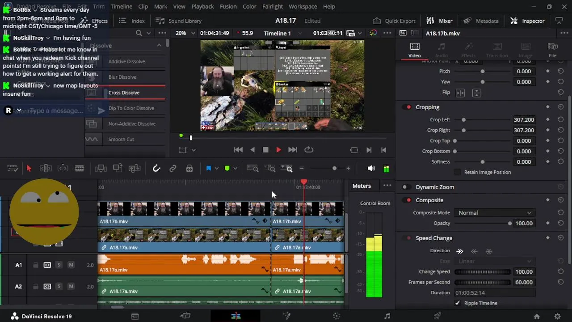The width and height of the screenshot is (572, 322).
Task: Open the Timeline 1 selector dropdown
Action: point(282,33)
